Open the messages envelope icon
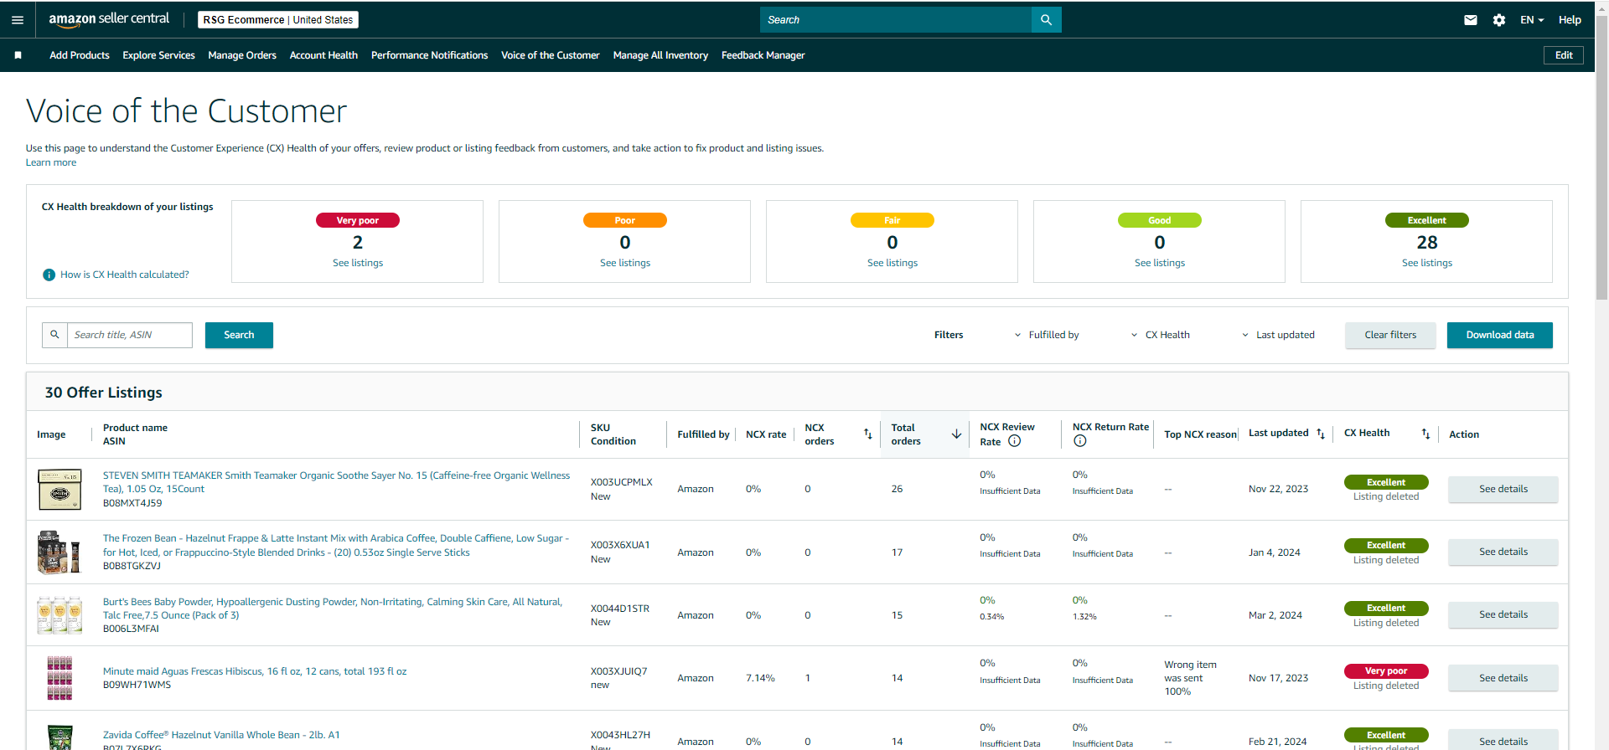Image resolution: width=1609 pixels, height=750 pixels. pos(1471,20)
